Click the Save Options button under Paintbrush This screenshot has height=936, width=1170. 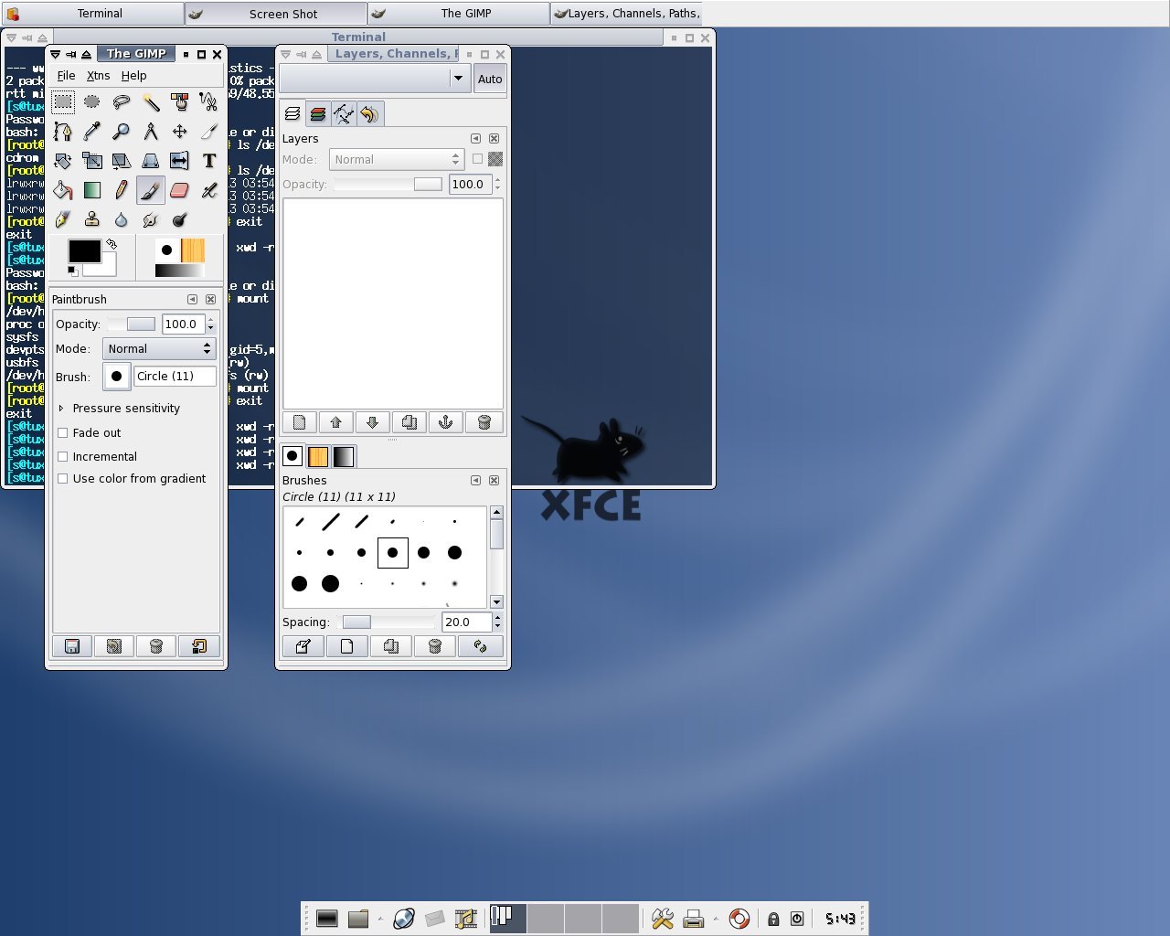point(72,646)
